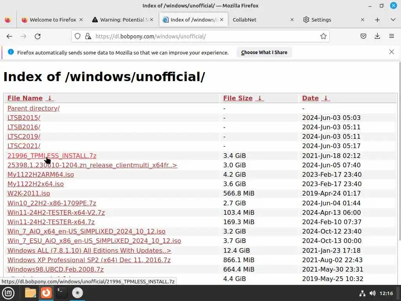401x301 pixels.
Task: Click the 12.4 GiB size cell
Action: pos(237,250)
